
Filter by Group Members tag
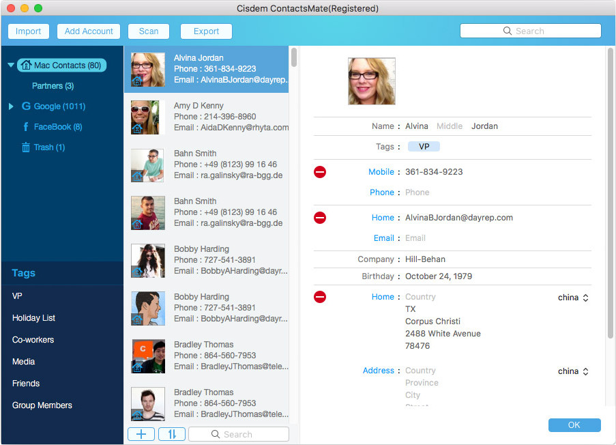pos(42,405)
